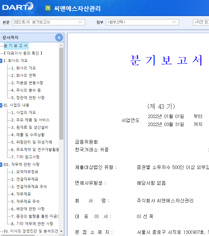
Task: Open 4. 재무제표 subsection
Action: [x=21, y=194]
